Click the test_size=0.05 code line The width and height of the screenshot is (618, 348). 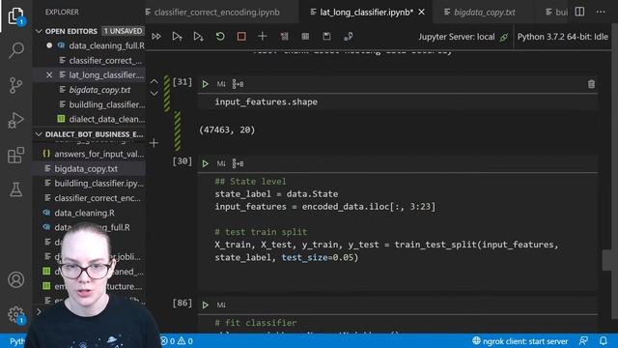click(x=287, y=258)
